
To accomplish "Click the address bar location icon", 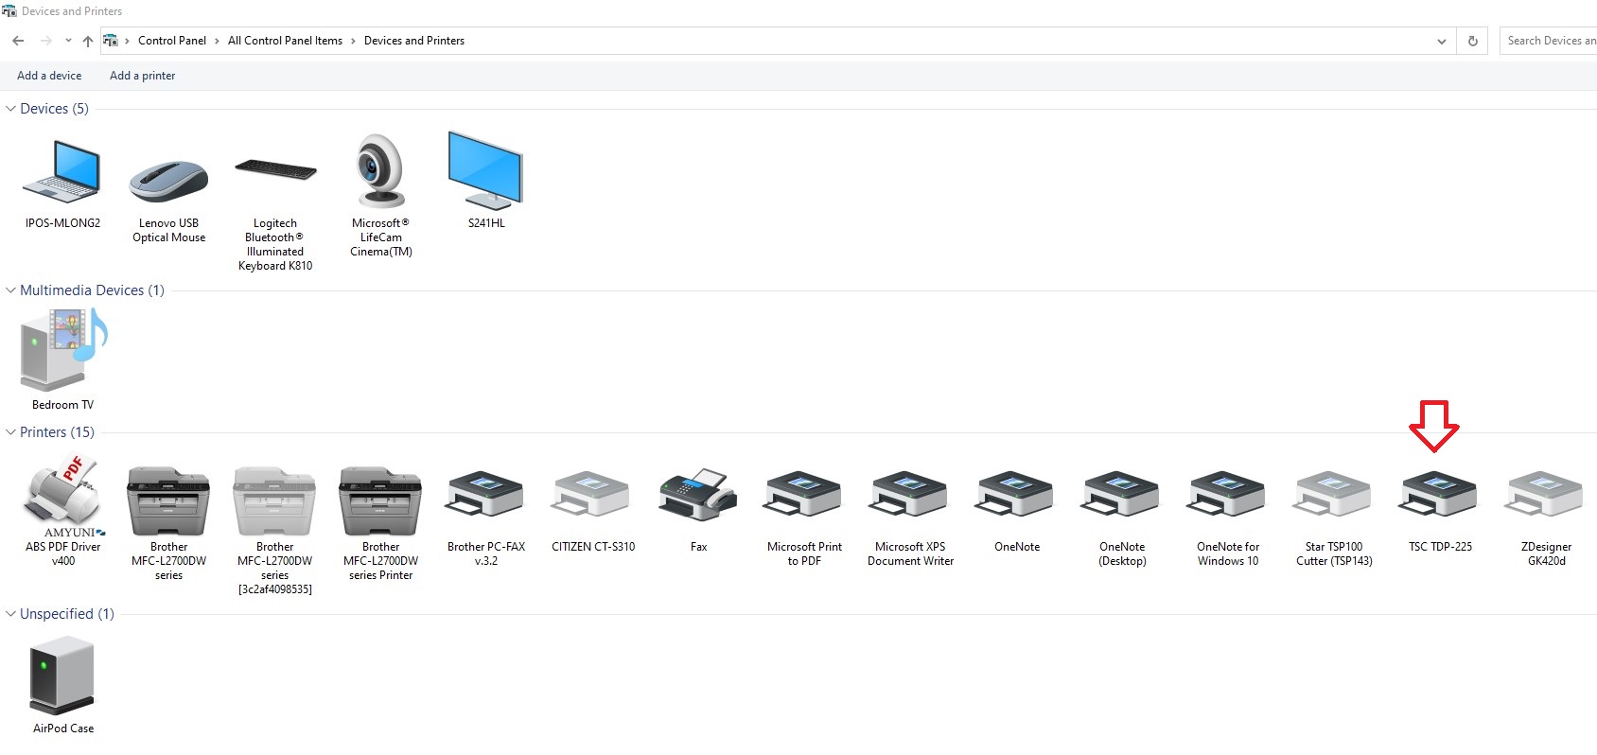I will [111, 41].
